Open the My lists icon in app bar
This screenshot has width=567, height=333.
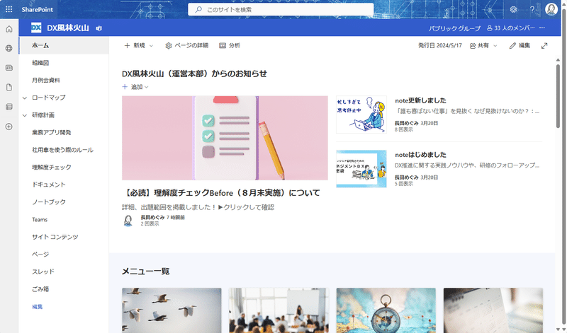(x=9, y=107)
